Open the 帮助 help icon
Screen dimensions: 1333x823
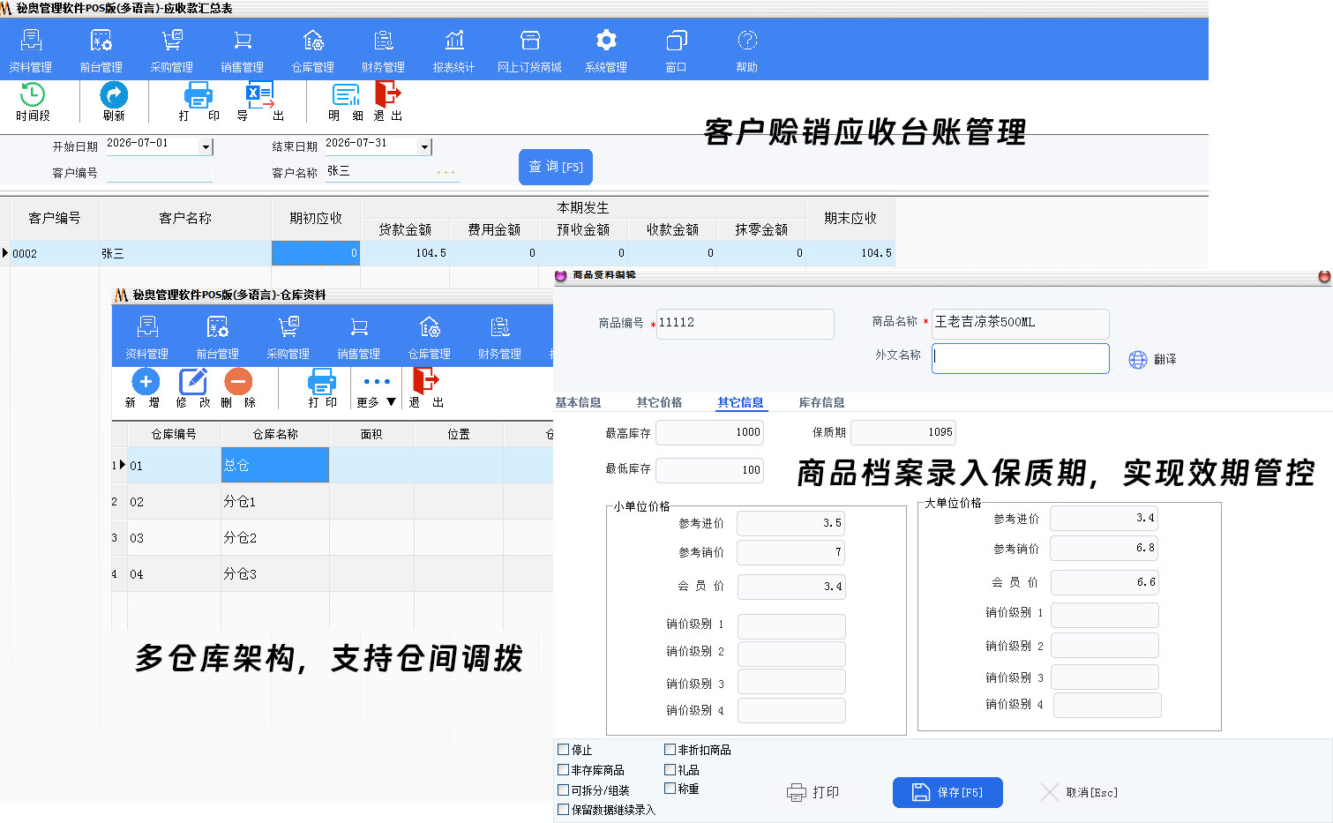tap(747, 41)
